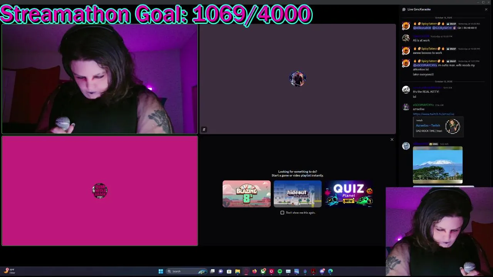
Task: Click the 'Ali is at work' message
Action: click(421, 40)
